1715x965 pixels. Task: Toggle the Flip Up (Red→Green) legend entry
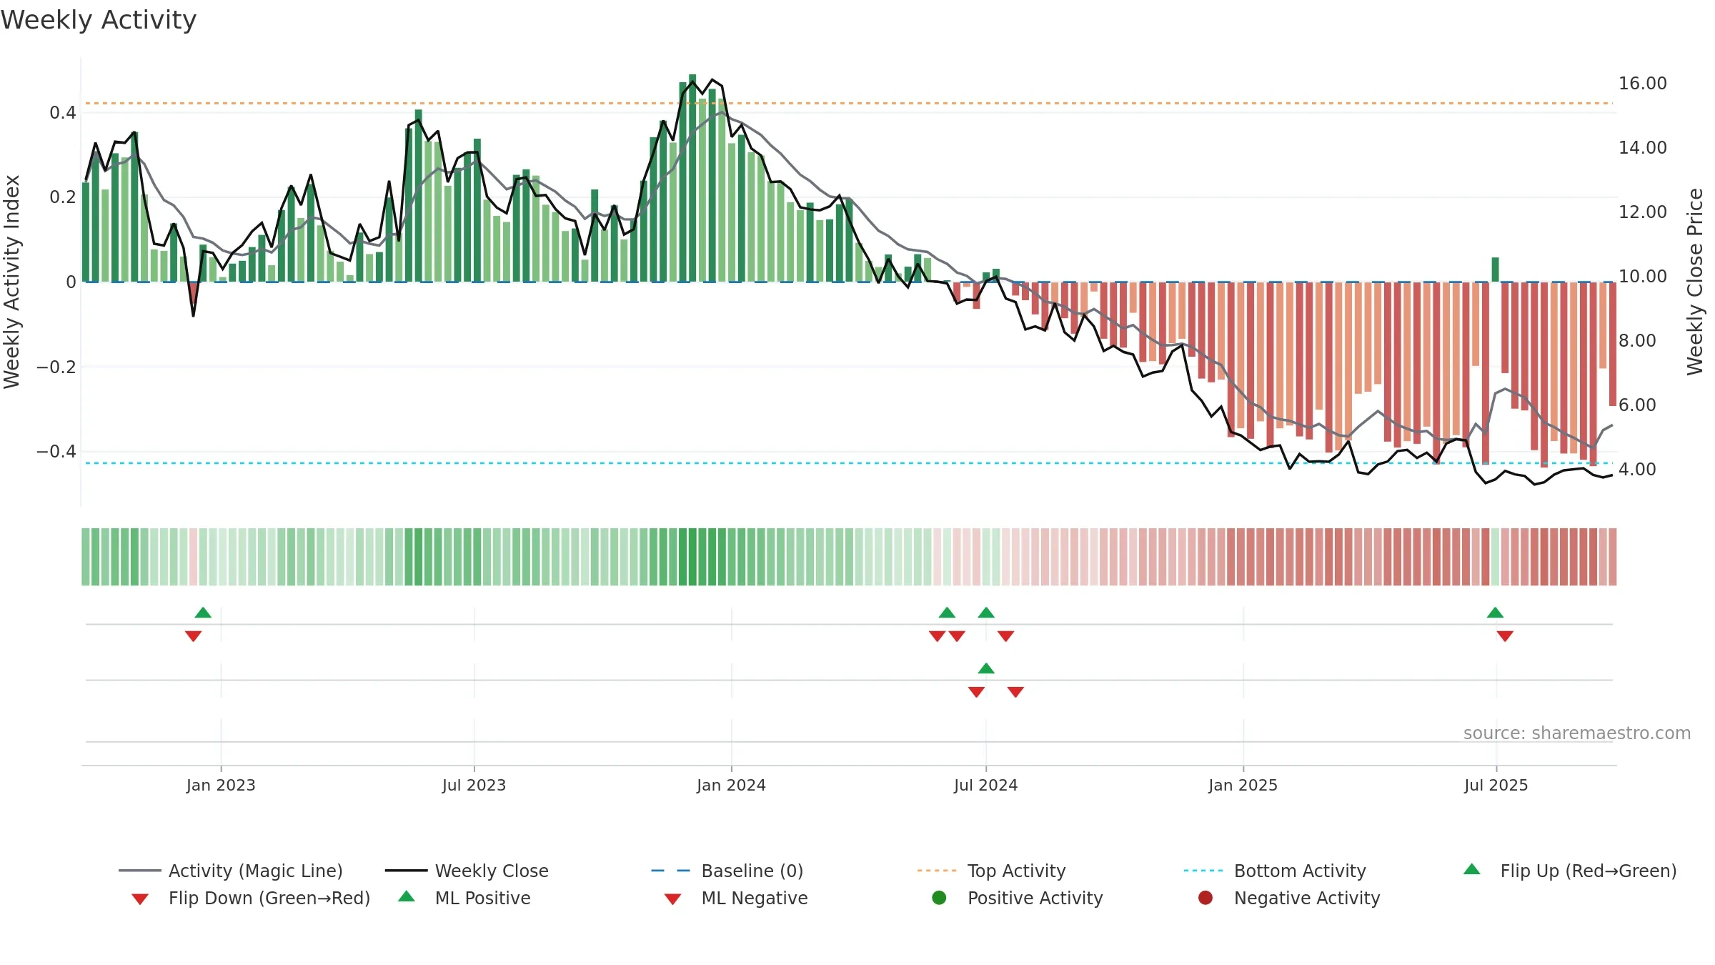1569,871
